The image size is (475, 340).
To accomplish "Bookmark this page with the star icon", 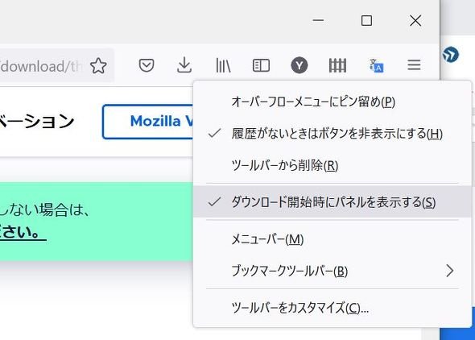I will [98, 66].
